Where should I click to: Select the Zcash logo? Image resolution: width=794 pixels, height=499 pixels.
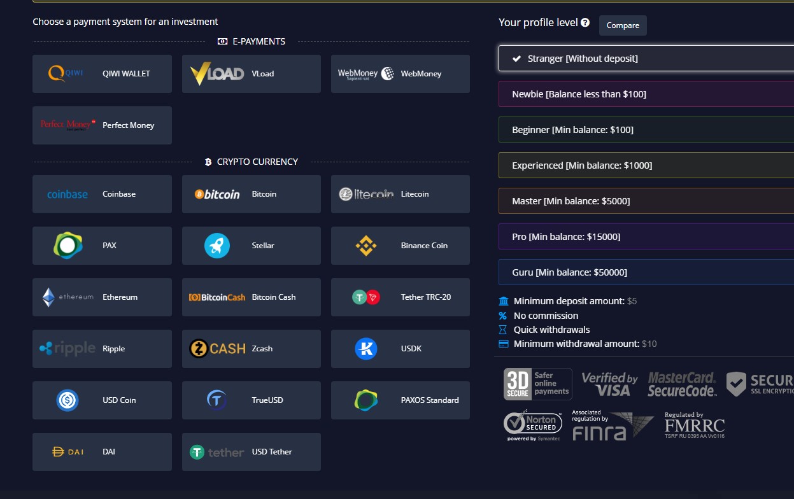click(x=217, y=349)
